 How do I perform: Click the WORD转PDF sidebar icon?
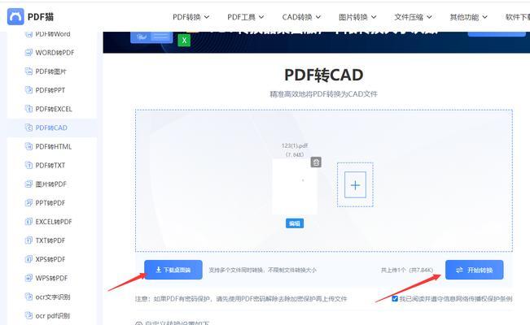(28, 53)
